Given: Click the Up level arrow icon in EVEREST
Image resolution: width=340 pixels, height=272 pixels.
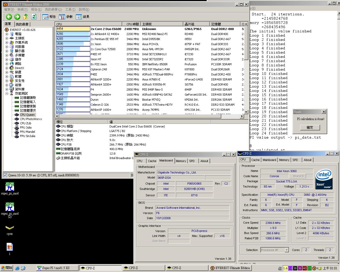Looking at the screenshot, I should click(x=25, y=17).
